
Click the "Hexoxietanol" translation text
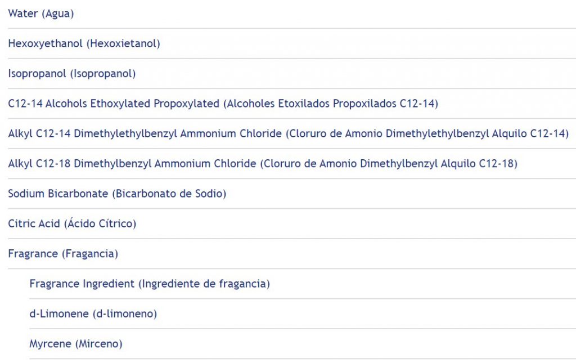tap(123, 44)
